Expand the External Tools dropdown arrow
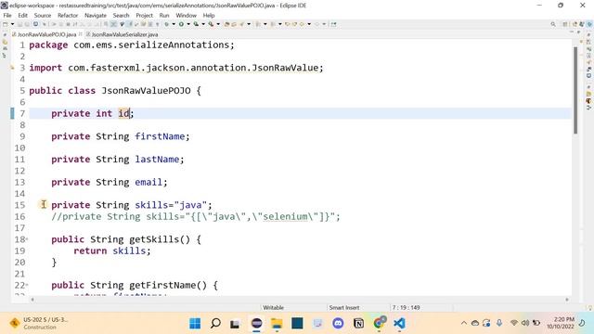Viewport: 594px width, 334px height. pyautogui.click(x=218, y=24)
